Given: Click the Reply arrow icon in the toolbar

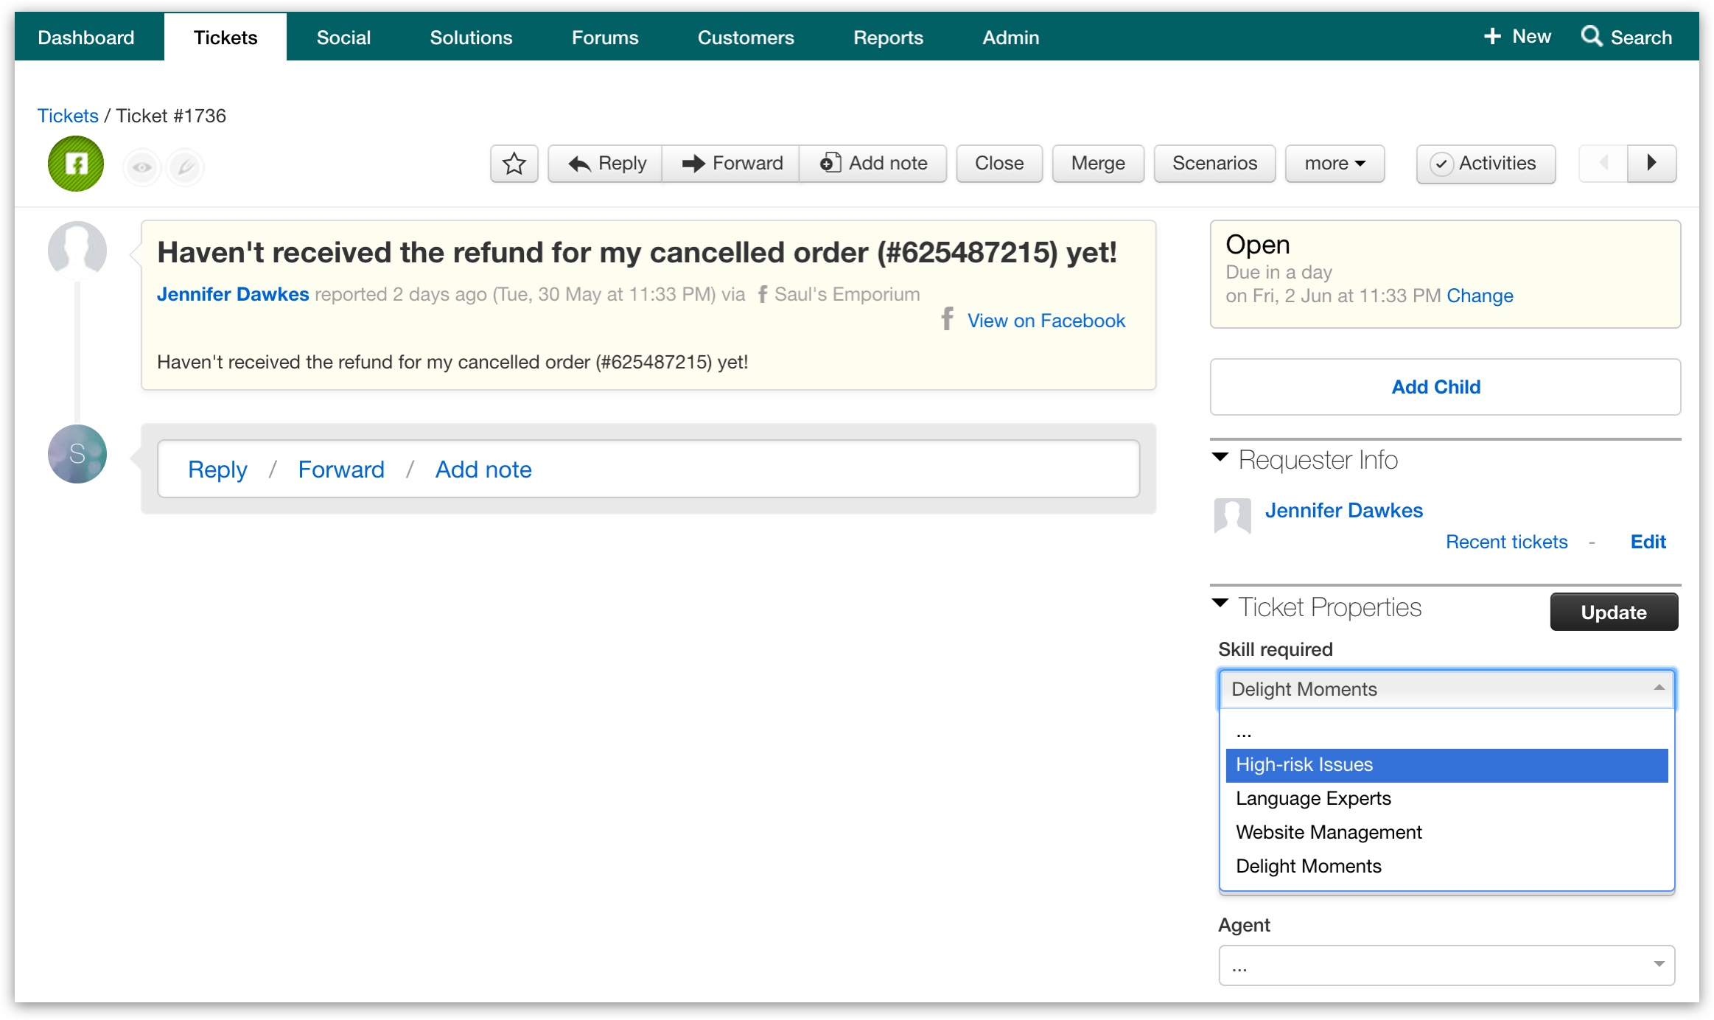Looking at the screenshot, I should (x=579, y=163).
